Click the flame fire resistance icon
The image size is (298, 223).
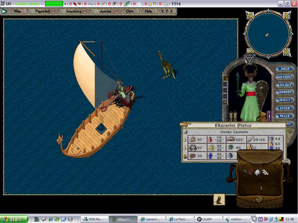271,144
